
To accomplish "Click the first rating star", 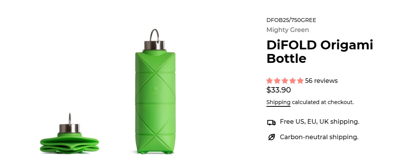I will tap(270, 81).
